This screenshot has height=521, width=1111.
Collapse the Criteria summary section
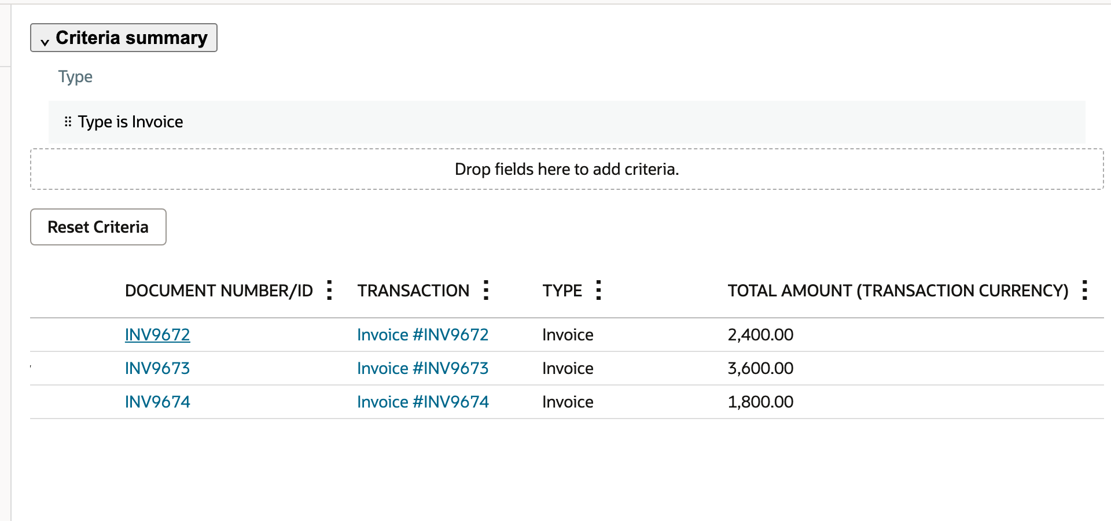124,38
